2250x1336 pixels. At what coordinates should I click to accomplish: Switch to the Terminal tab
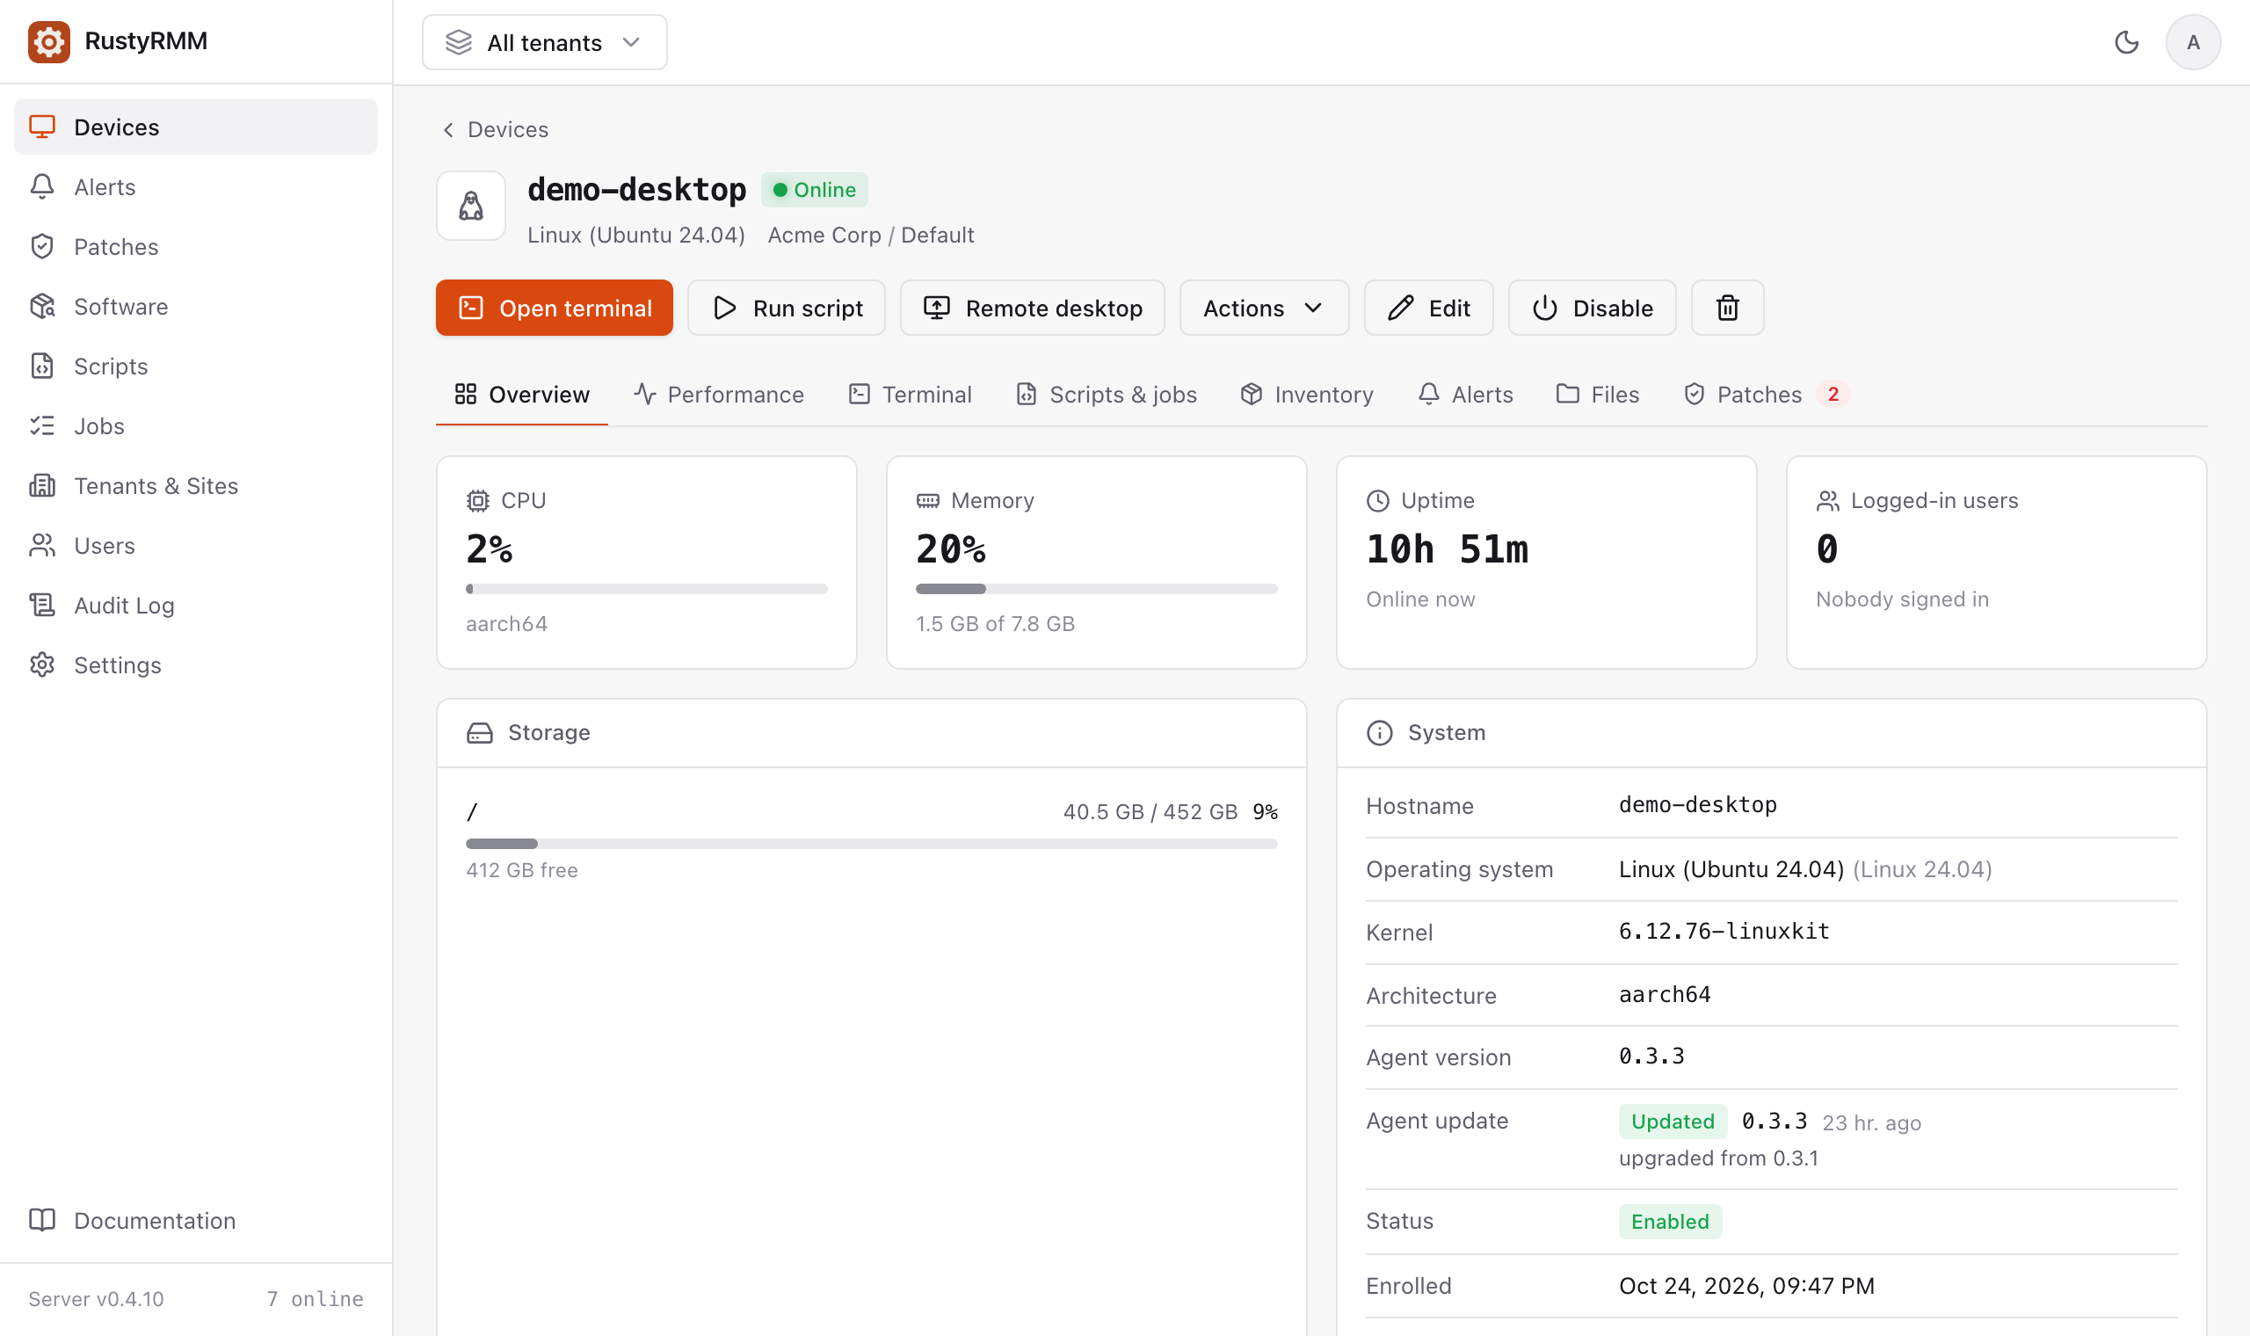click(x=910, y=395)
